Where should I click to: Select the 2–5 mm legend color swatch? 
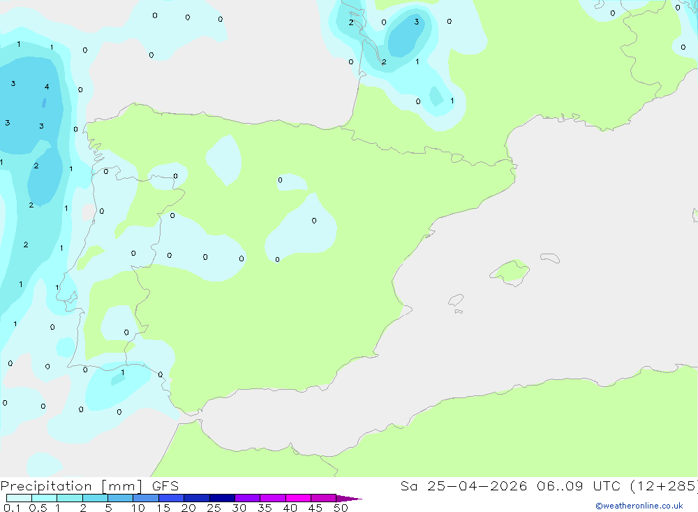95,498
